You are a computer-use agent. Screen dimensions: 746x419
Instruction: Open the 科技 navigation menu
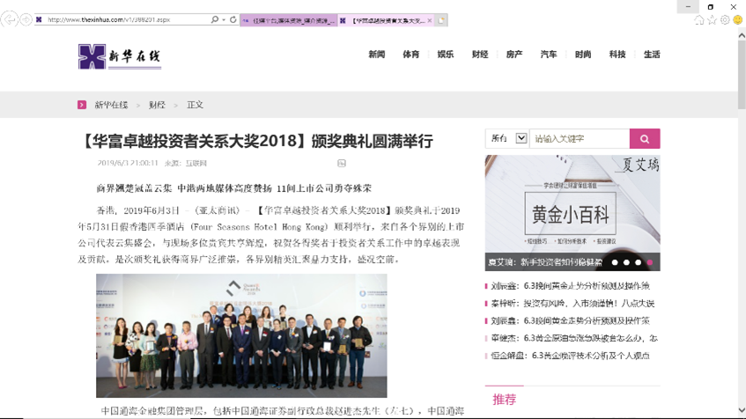(617, 55)
